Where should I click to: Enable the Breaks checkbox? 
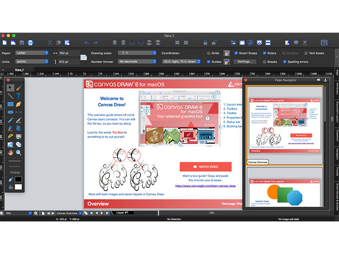tap(264, 61)
